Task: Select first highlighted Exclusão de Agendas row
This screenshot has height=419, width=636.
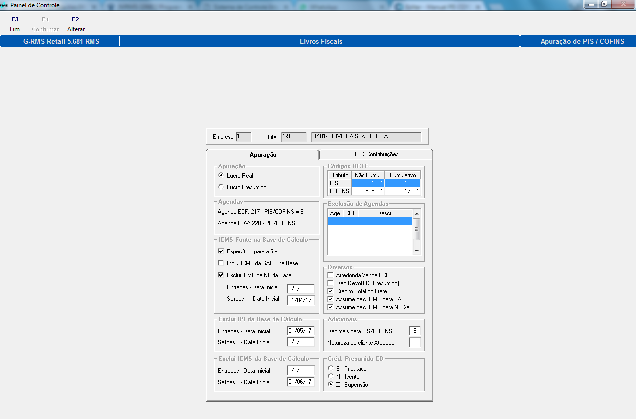Action: pyautogui.click(x=370, y=221)
